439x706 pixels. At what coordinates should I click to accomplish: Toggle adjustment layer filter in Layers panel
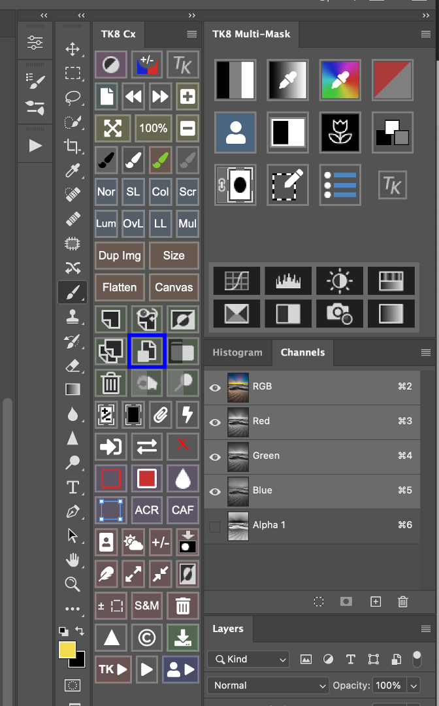click(x=329, y=660)
